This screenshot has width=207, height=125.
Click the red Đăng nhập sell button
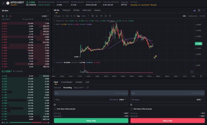pyautogui.click(x=167, y=121)
